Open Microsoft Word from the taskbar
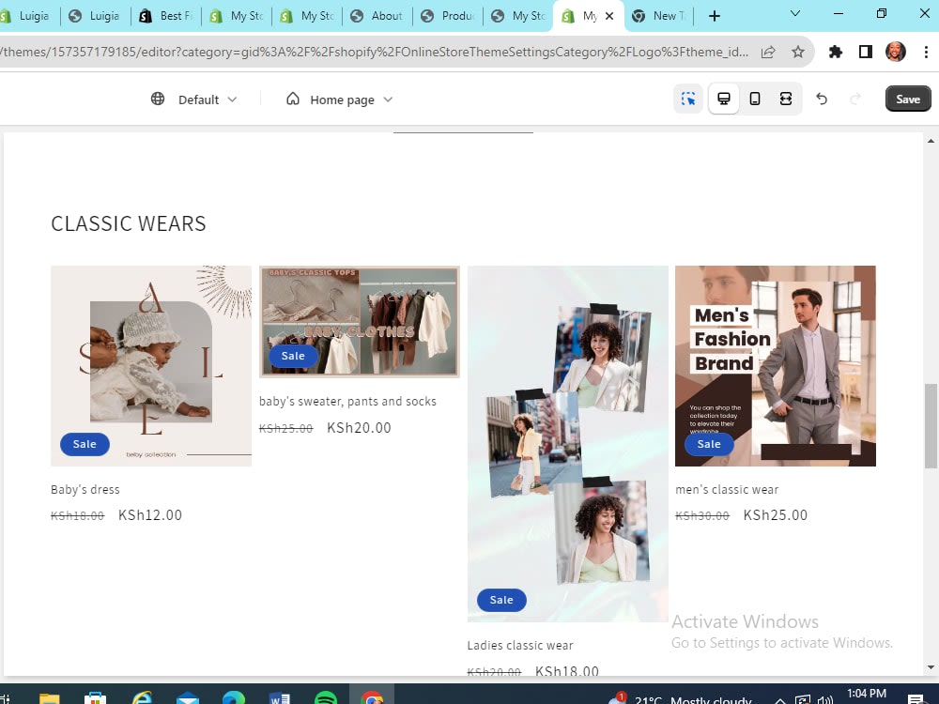The width and height of the screenshot is (939, 704). click(280, 696)
